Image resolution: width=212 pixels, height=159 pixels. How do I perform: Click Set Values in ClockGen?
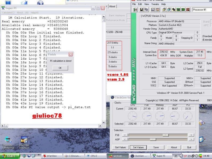point(138,147)
